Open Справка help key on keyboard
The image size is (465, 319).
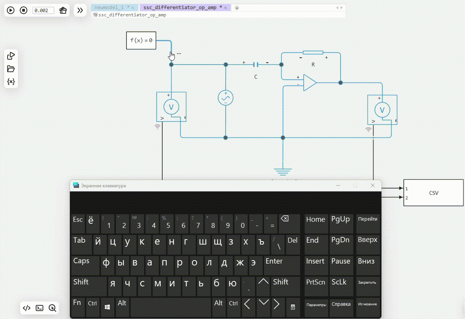[x=341, y=307]
